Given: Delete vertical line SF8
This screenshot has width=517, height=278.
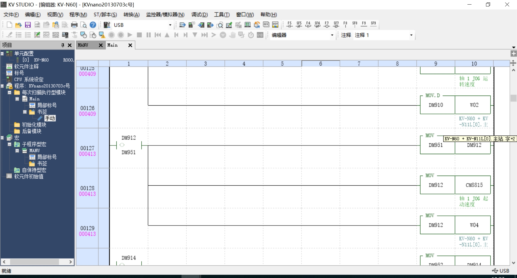Looking at the screenshot, I should (x=355, y=25).
